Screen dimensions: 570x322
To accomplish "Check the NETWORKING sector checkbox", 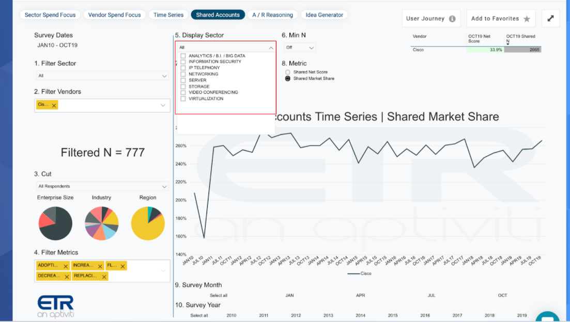I will (x=183, y=74).
